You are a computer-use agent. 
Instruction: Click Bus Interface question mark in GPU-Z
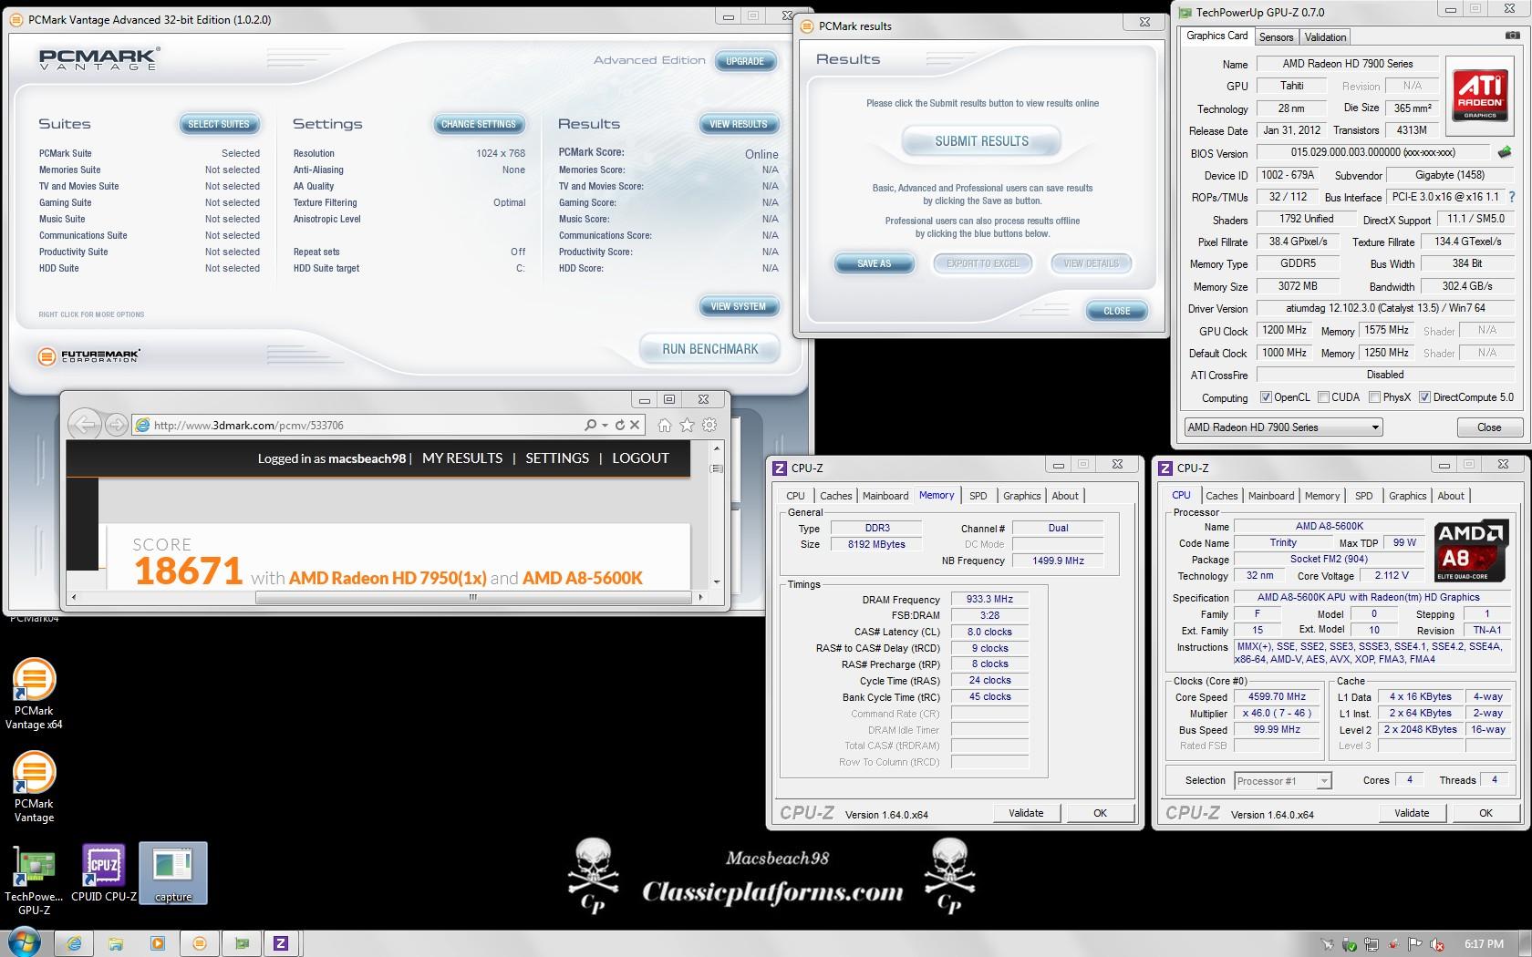pyautogui.click(x=1512, y=197)
